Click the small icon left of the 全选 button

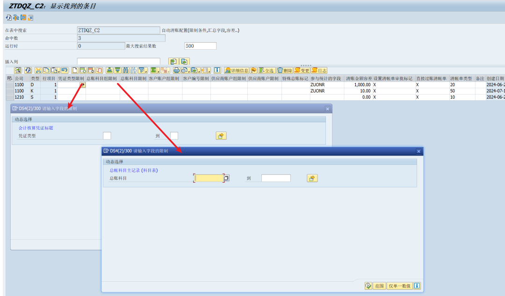(253, 70)
